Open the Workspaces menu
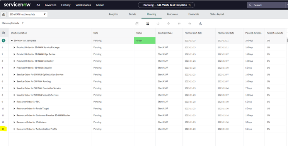The height and width of the screenshot is (146, 288). coord(83,5)
